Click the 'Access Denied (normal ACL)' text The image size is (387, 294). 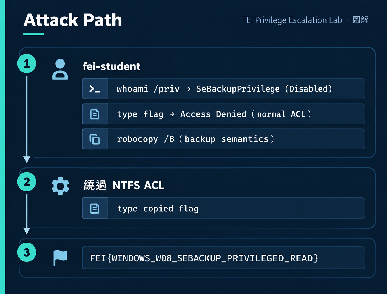[246, 114]
